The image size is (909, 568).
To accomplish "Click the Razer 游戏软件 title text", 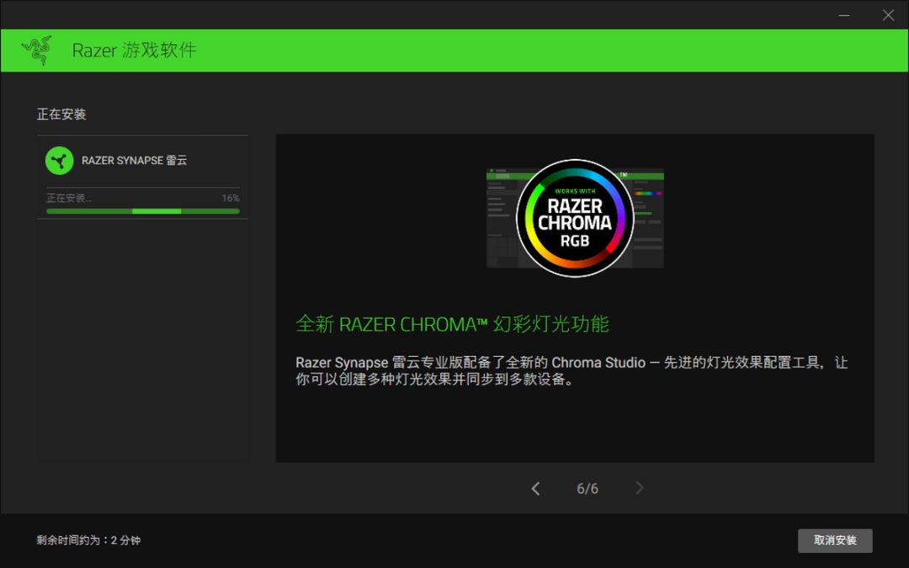I will pos(134,50).
